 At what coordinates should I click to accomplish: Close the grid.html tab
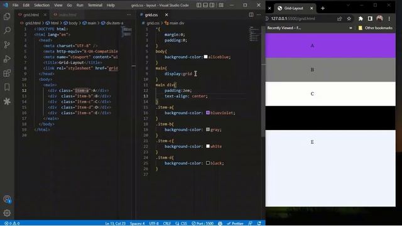(x=45, y=15)
